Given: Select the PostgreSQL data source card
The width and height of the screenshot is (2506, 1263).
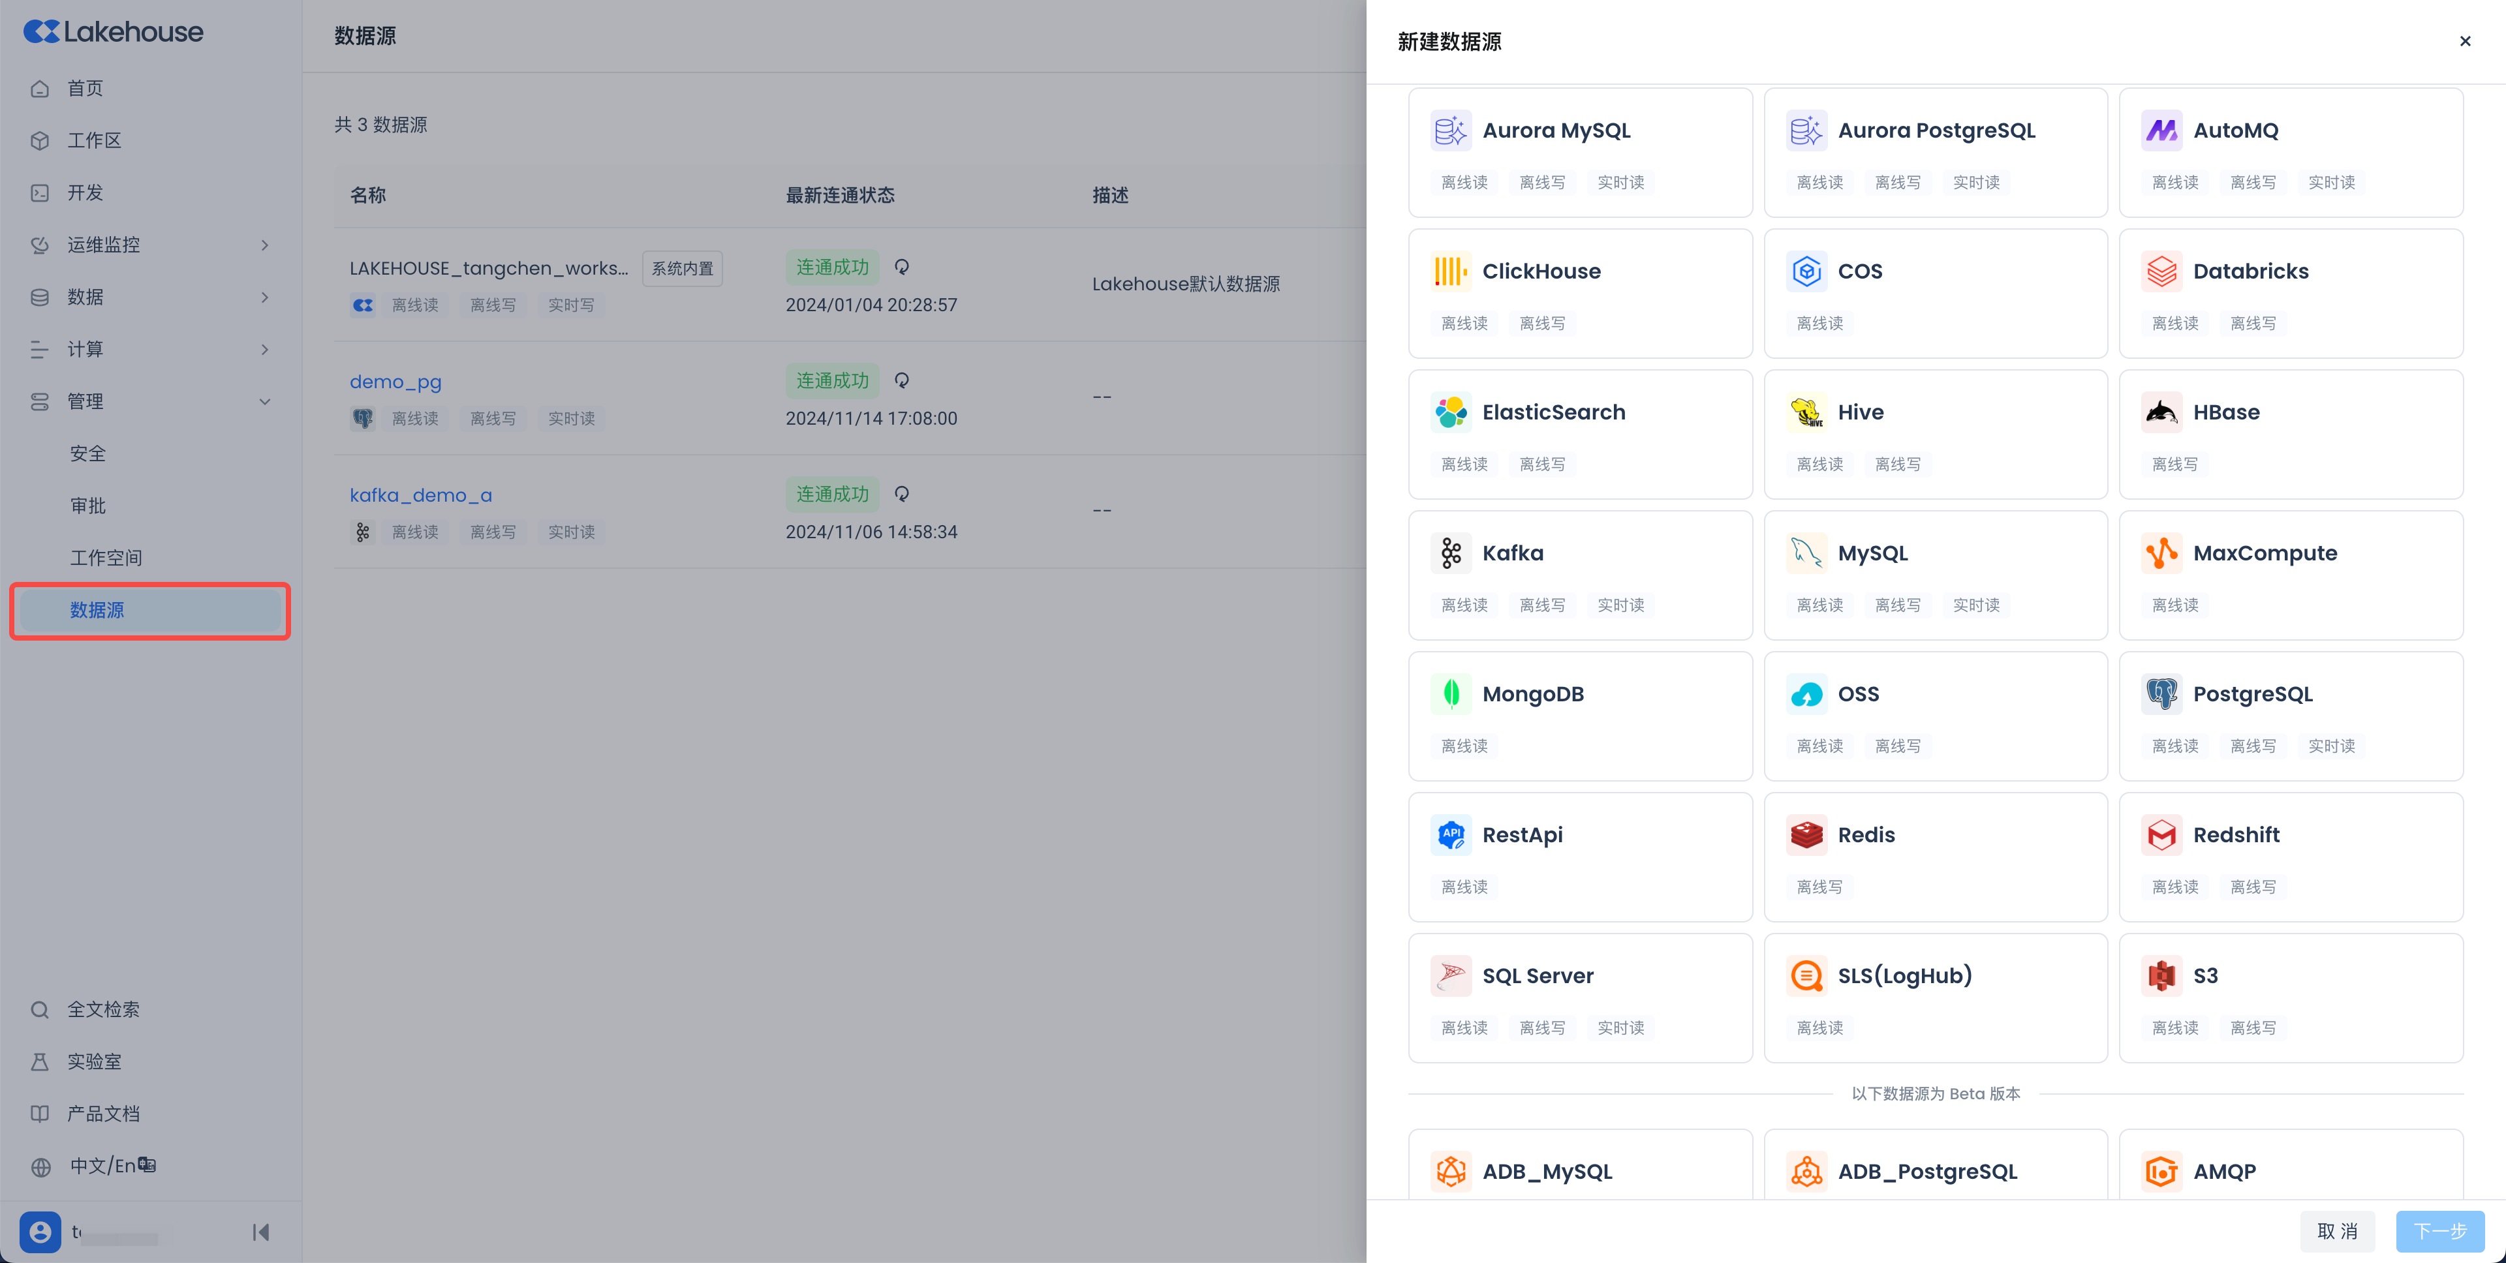Looking at the screenshot, I should click(x=2290, y=716).
